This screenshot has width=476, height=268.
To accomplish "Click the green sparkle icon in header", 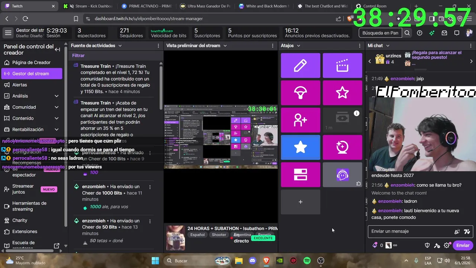I will point(432,33).
